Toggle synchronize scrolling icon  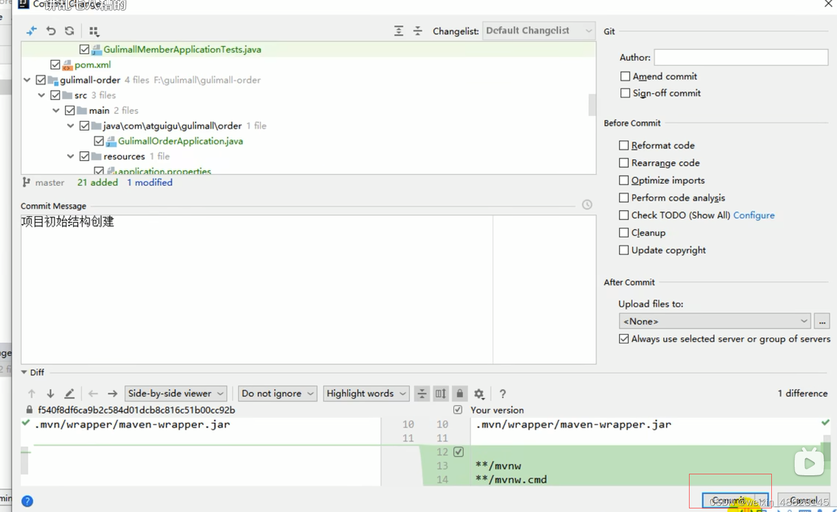coord(441,394)
